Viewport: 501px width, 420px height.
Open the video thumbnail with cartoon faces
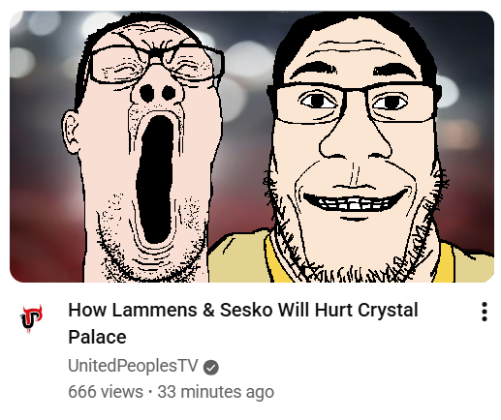point(252,147)
